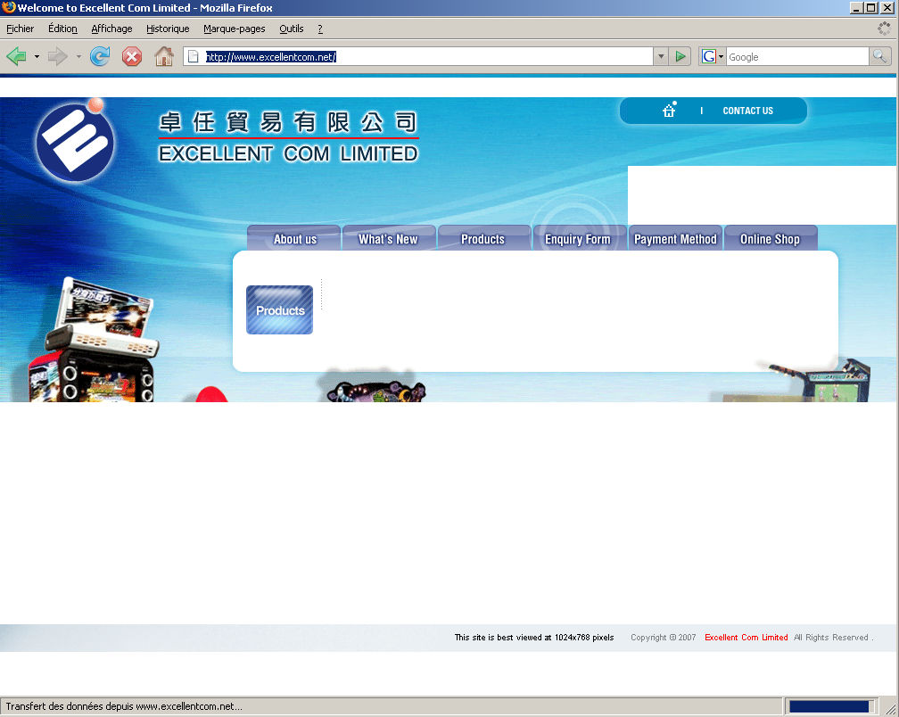This screenshot has width=899, height=717.
Task: Click the grey Forward arrow button
Action: [x=57, y=56]
